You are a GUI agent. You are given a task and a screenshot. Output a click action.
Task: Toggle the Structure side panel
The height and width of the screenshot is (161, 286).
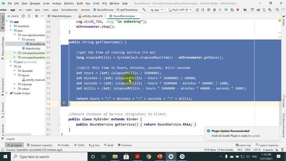(x=3, y=110)
